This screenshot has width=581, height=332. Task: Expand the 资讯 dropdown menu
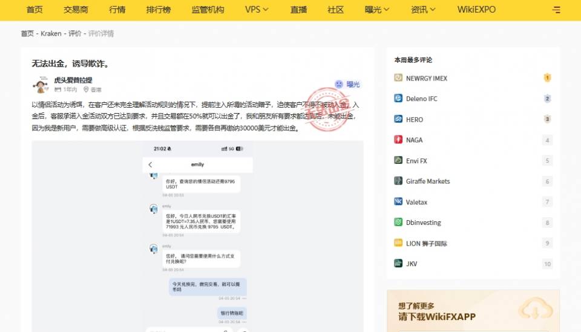423,10
